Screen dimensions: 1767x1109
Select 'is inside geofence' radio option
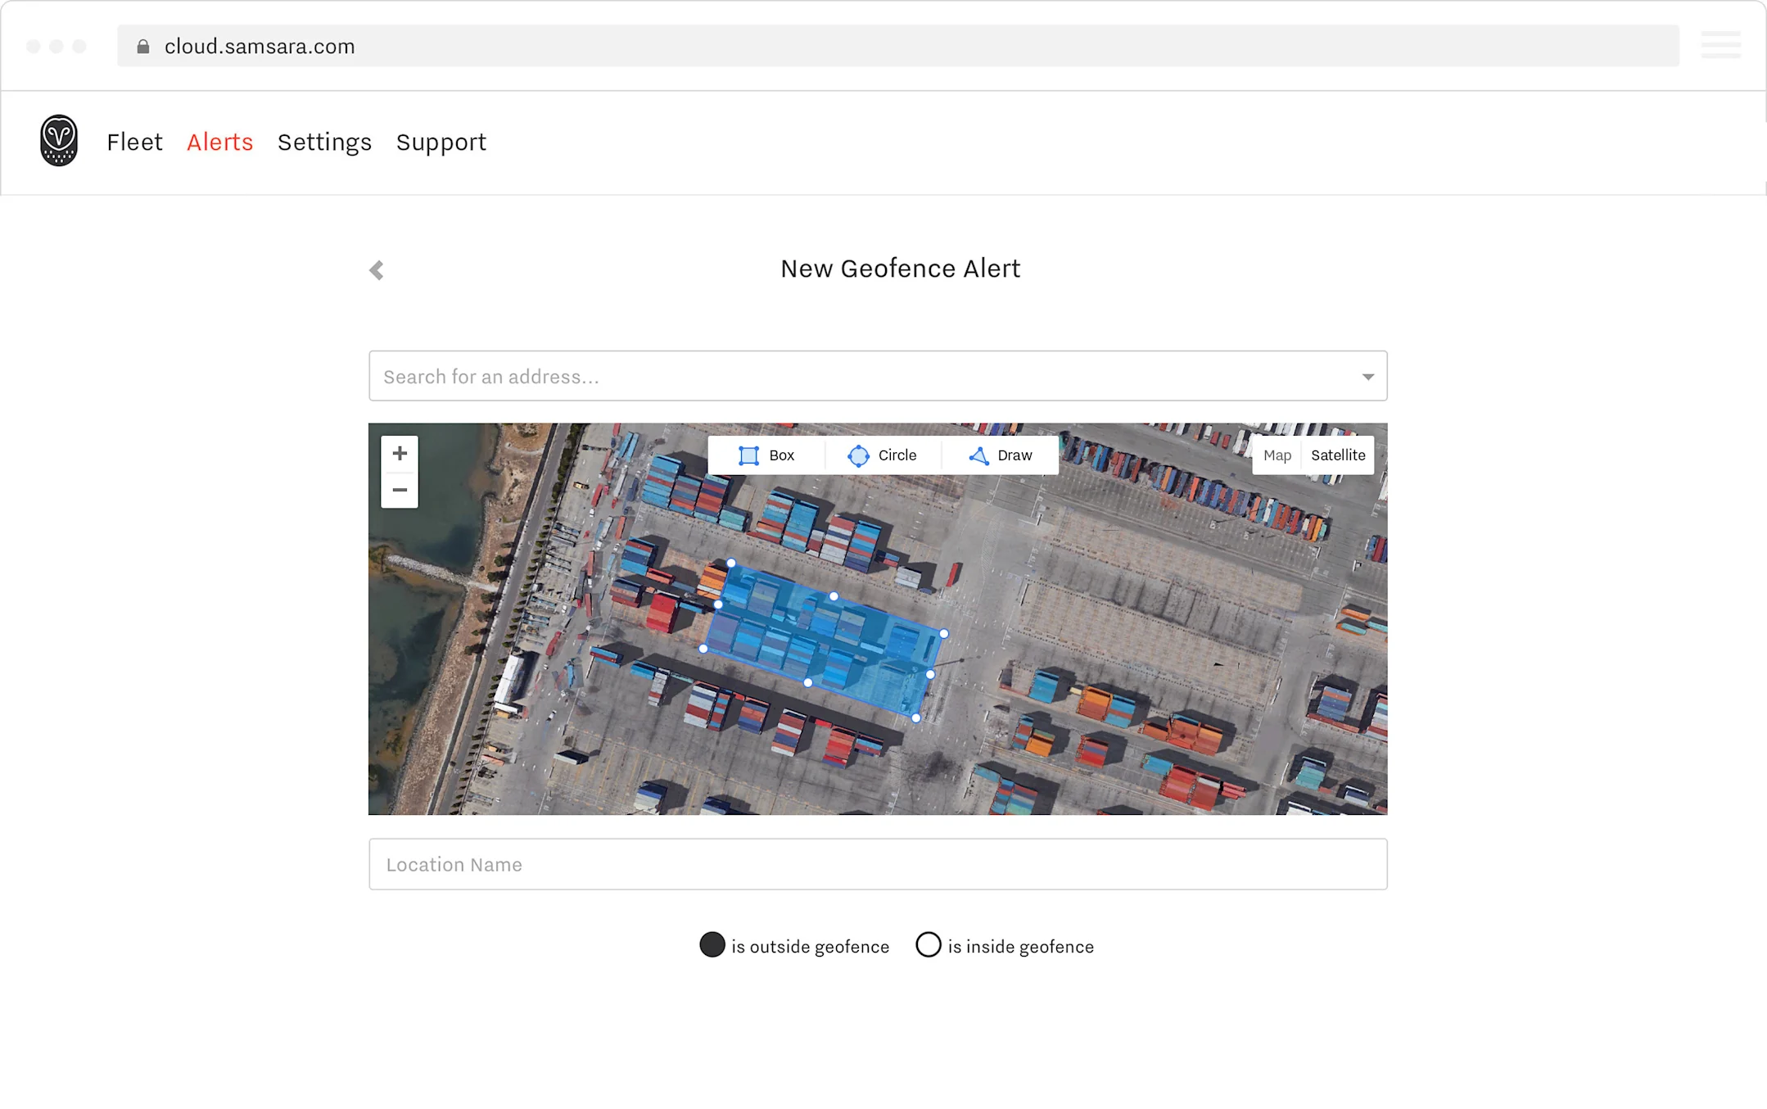[929, 944]
